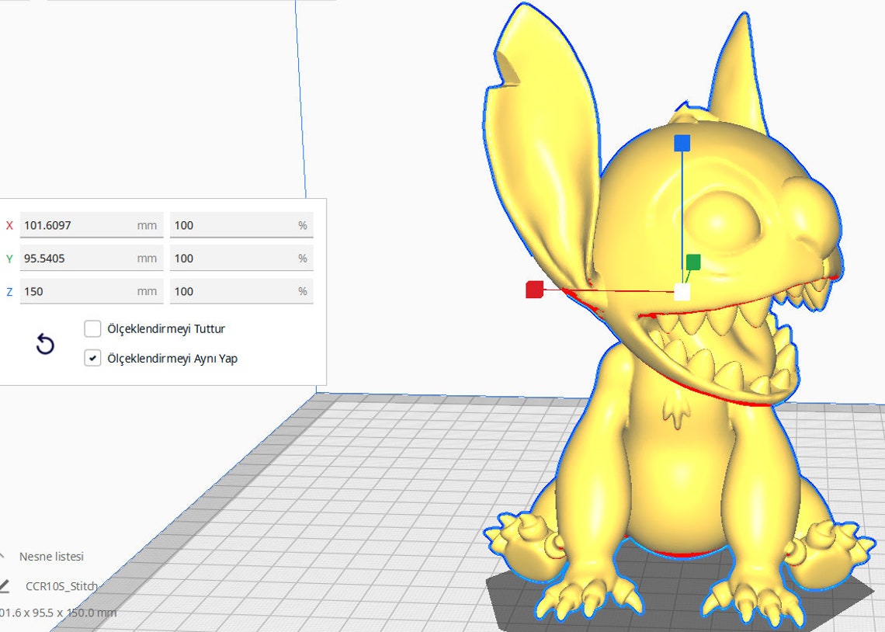Click the reset scale circular arrow icon

tap(44, 344)
